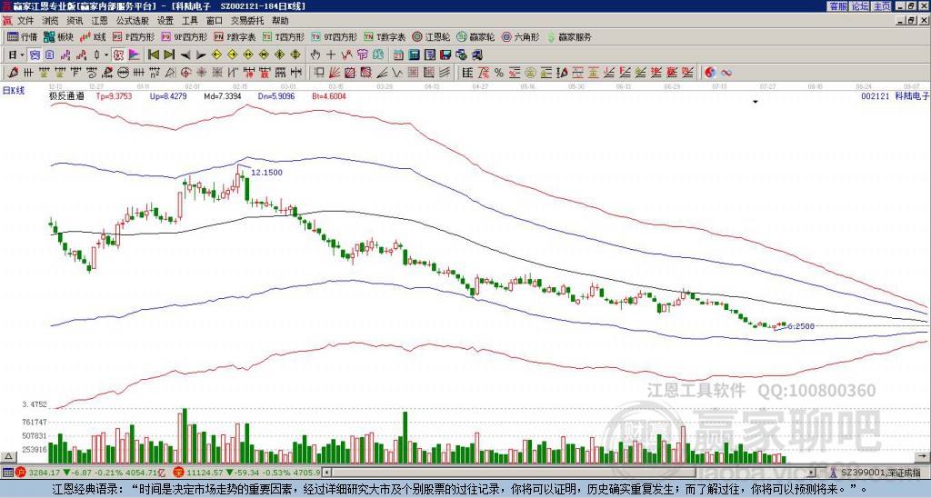Open the 赢家轮 wheel tool

pyautogui.click(x=476, y=36)
